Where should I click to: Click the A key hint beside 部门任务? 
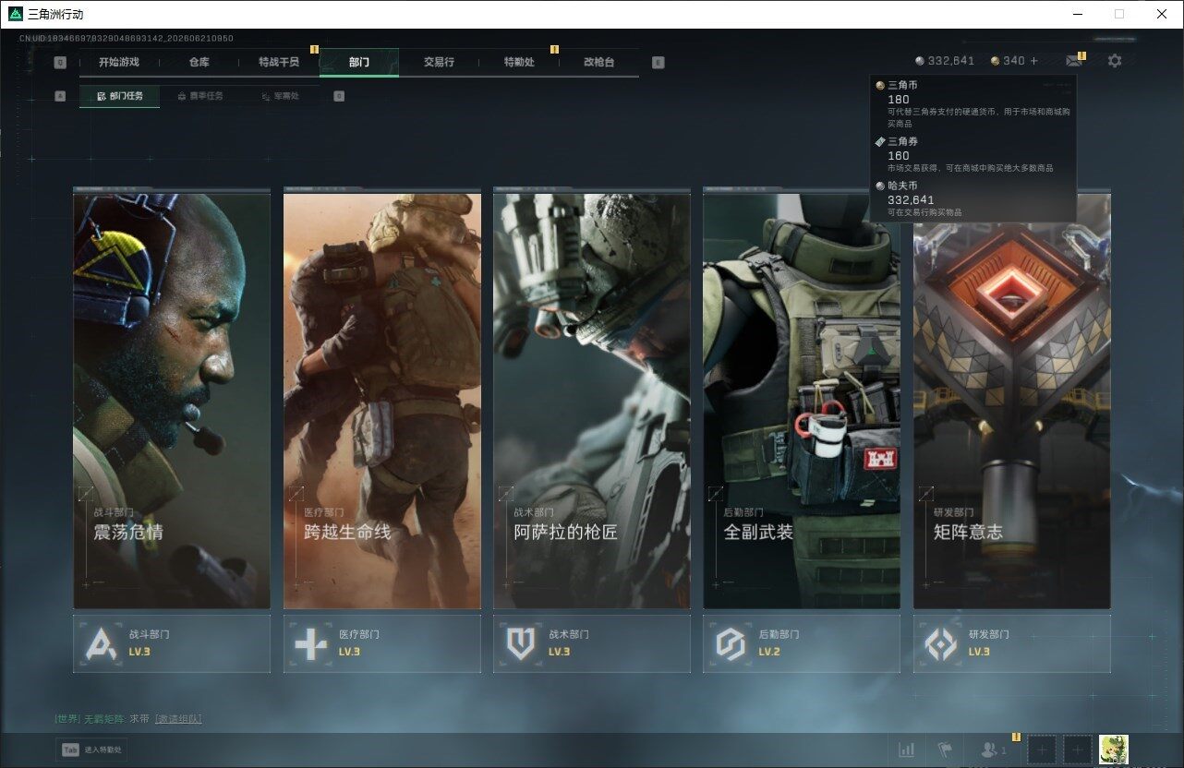click(60, 96)
